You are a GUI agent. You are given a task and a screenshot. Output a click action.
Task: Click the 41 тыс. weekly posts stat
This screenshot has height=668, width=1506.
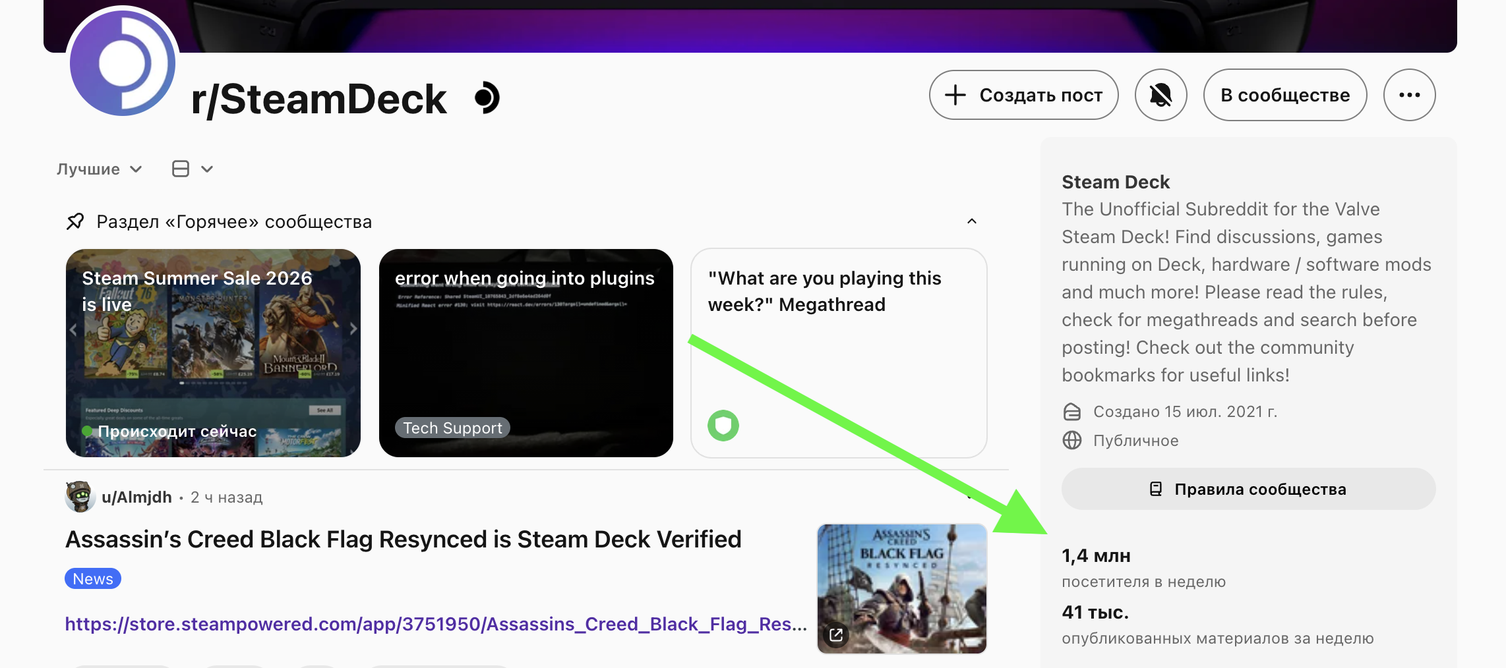coord(1095,613)
